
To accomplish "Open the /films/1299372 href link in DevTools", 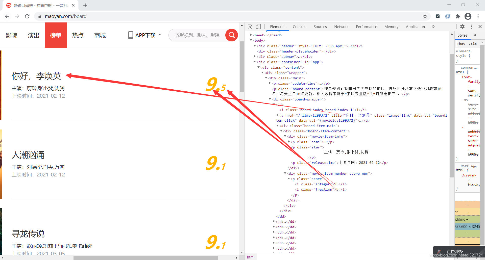I will click(313, 115).
